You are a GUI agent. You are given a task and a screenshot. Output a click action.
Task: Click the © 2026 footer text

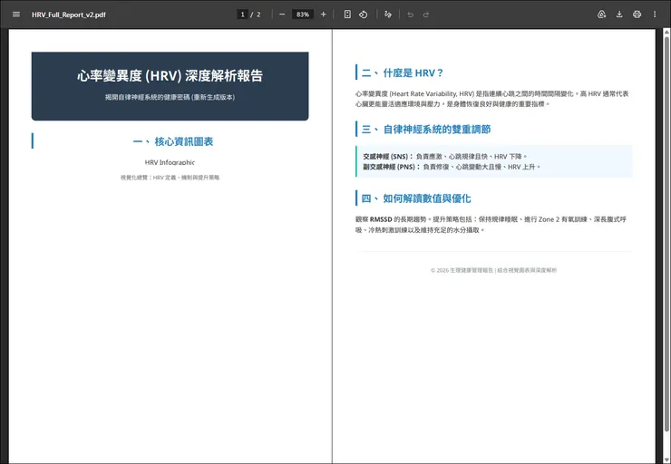(494, 270)
